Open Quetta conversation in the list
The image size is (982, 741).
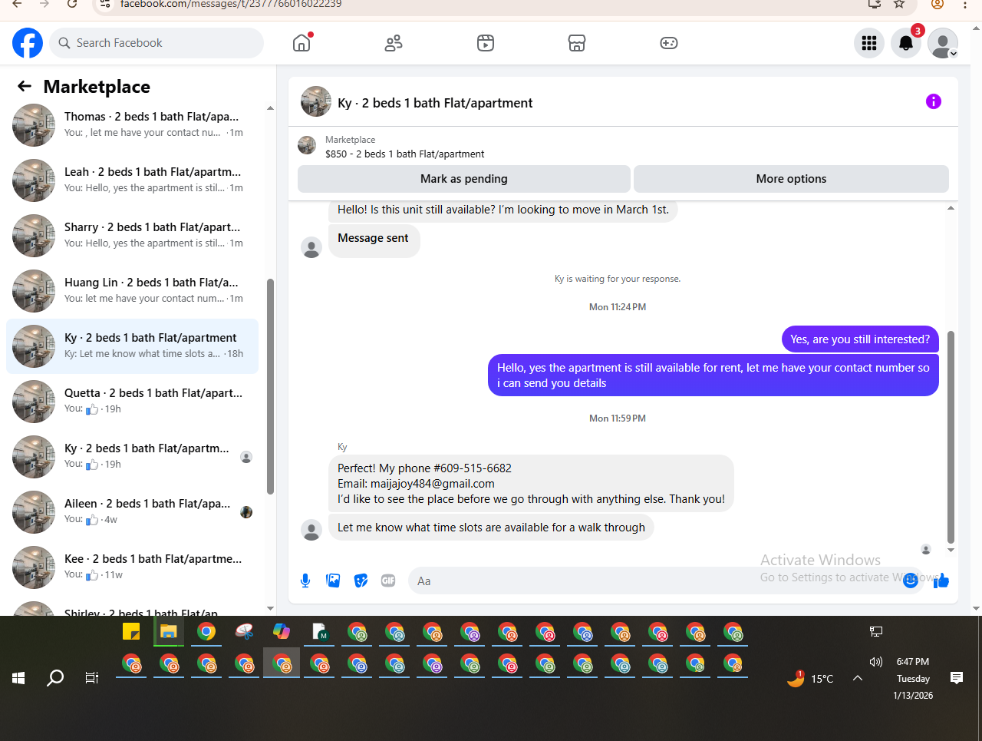[x=132, y=402]
